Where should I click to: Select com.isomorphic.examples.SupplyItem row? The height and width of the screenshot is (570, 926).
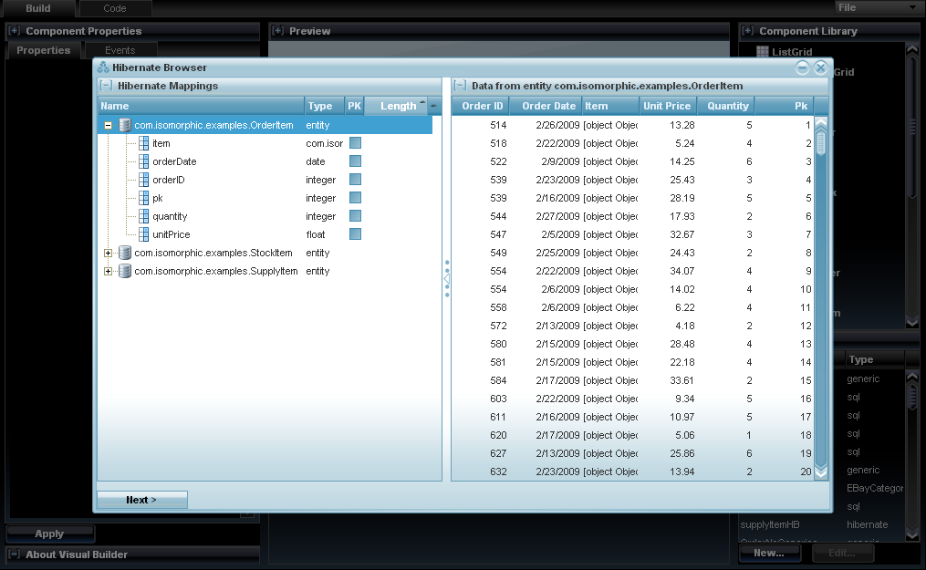[265, 271]
